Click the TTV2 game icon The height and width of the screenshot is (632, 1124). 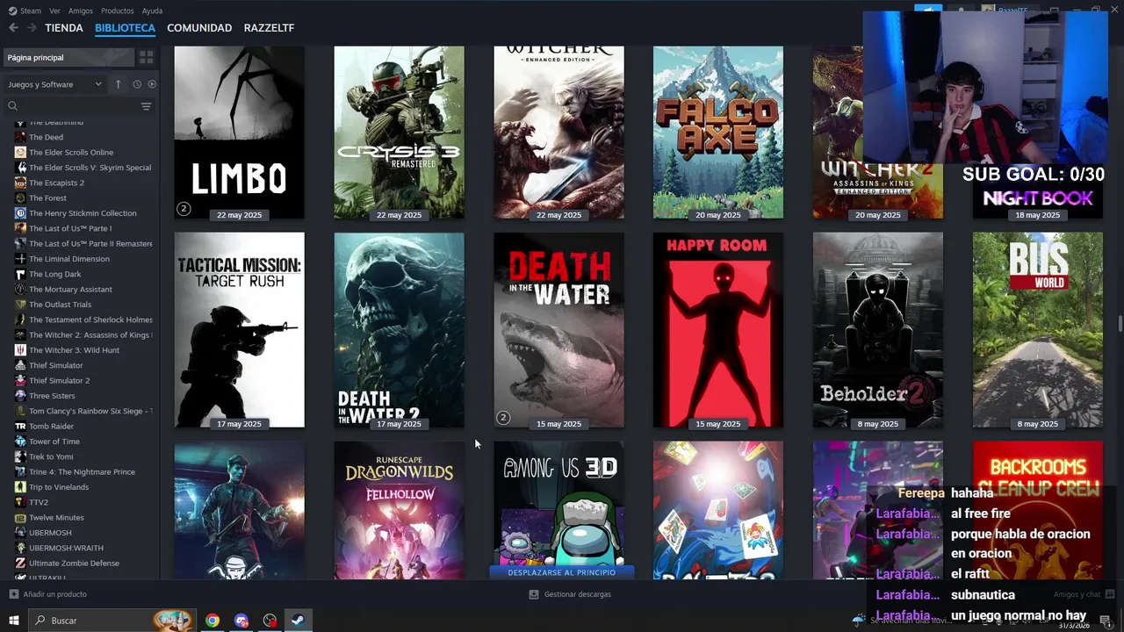pos(20,502)
